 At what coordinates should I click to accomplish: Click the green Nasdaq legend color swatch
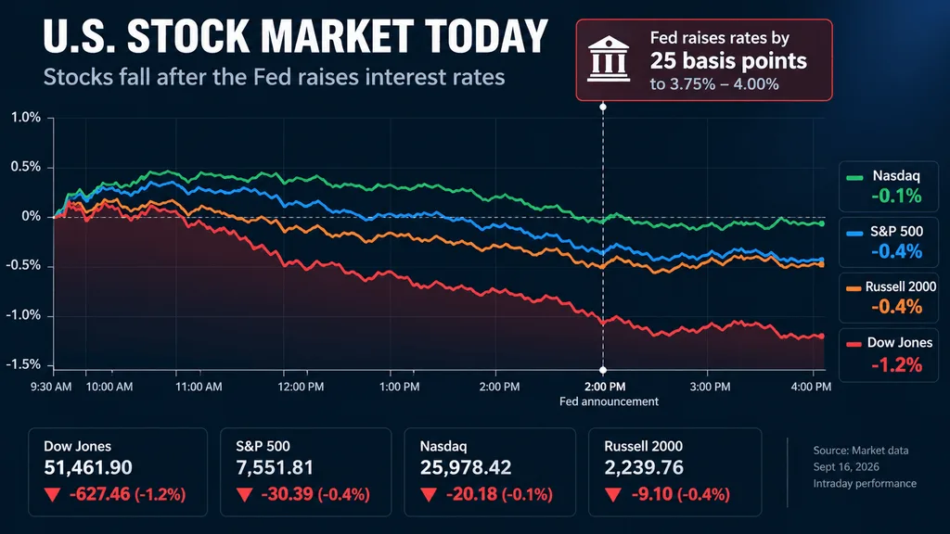point(854,177)
